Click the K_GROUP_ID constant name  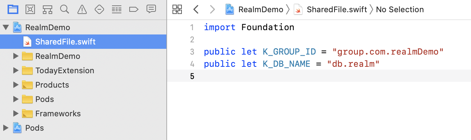(x=290, y=52)
